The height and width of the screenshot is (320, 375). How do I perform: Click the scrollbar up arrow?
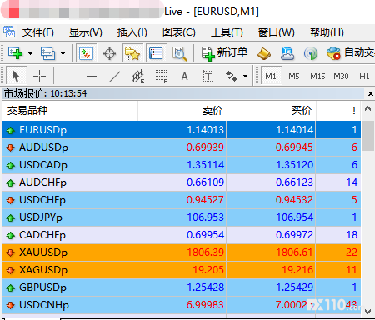(367, 109)
